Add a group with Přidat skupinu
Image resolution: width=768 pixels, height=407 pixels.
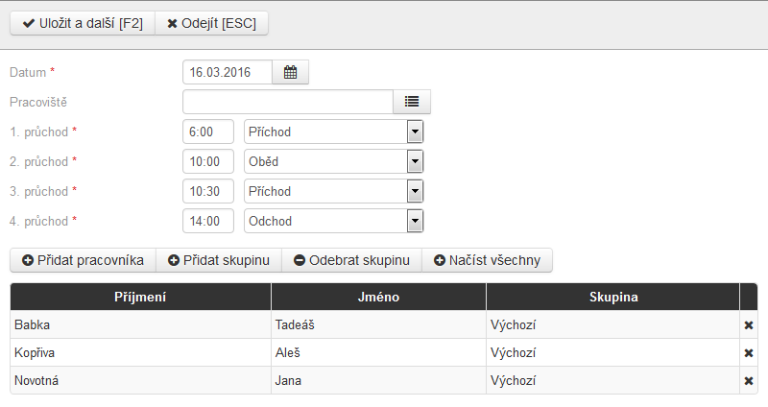(x=219, y=260)
